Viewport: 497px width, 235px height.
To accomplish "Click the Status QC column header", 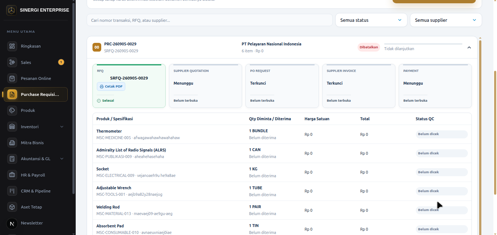I will click(x=425, y=119).
